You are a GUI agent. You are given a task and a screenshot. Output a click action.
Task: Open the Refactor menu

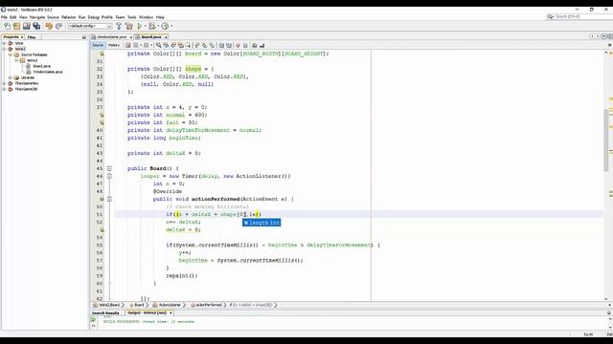[x=68, y=17]
